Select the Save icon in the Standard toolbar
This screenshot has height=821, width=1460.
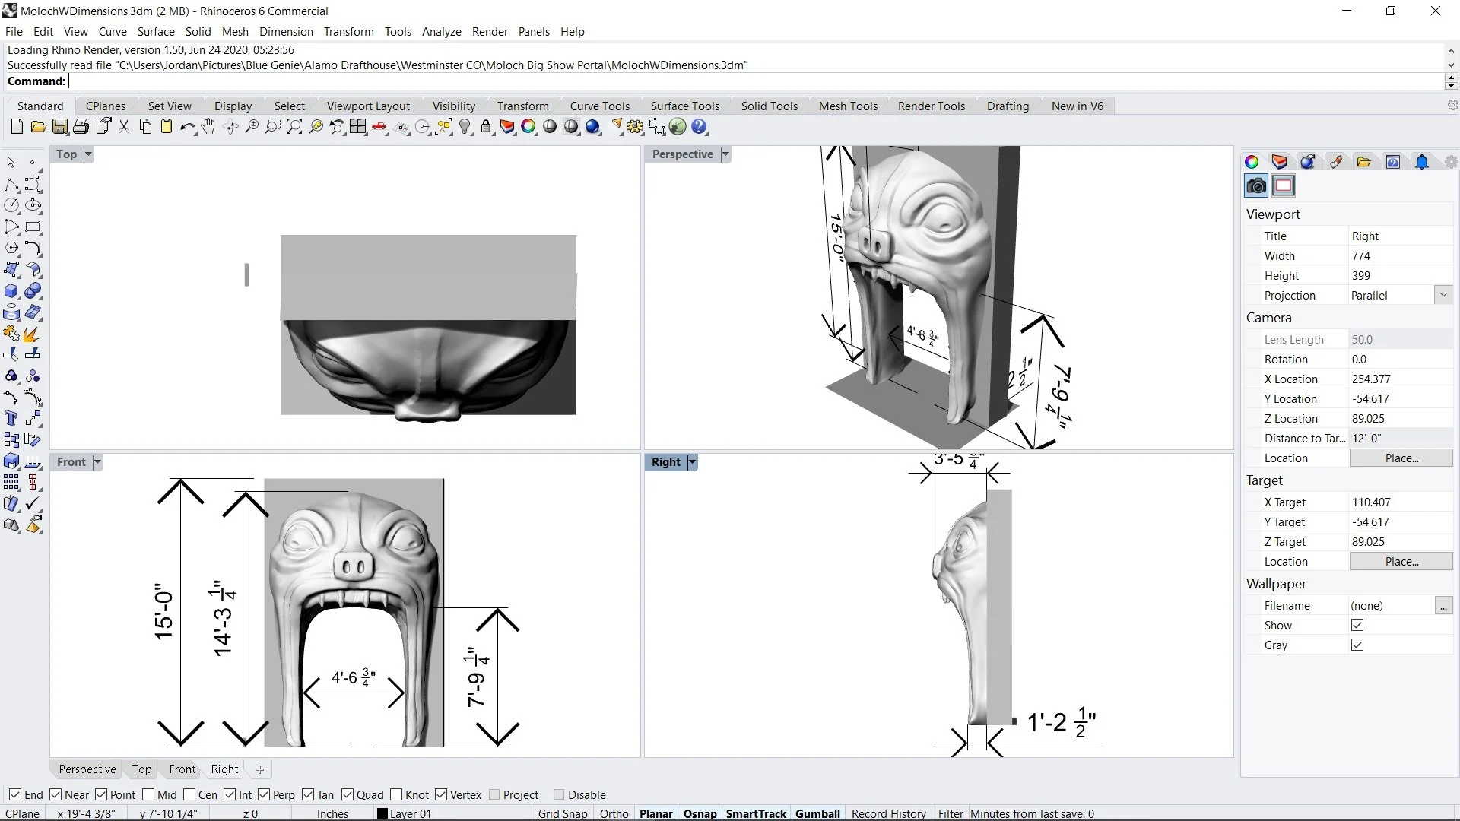coord(60,127)
